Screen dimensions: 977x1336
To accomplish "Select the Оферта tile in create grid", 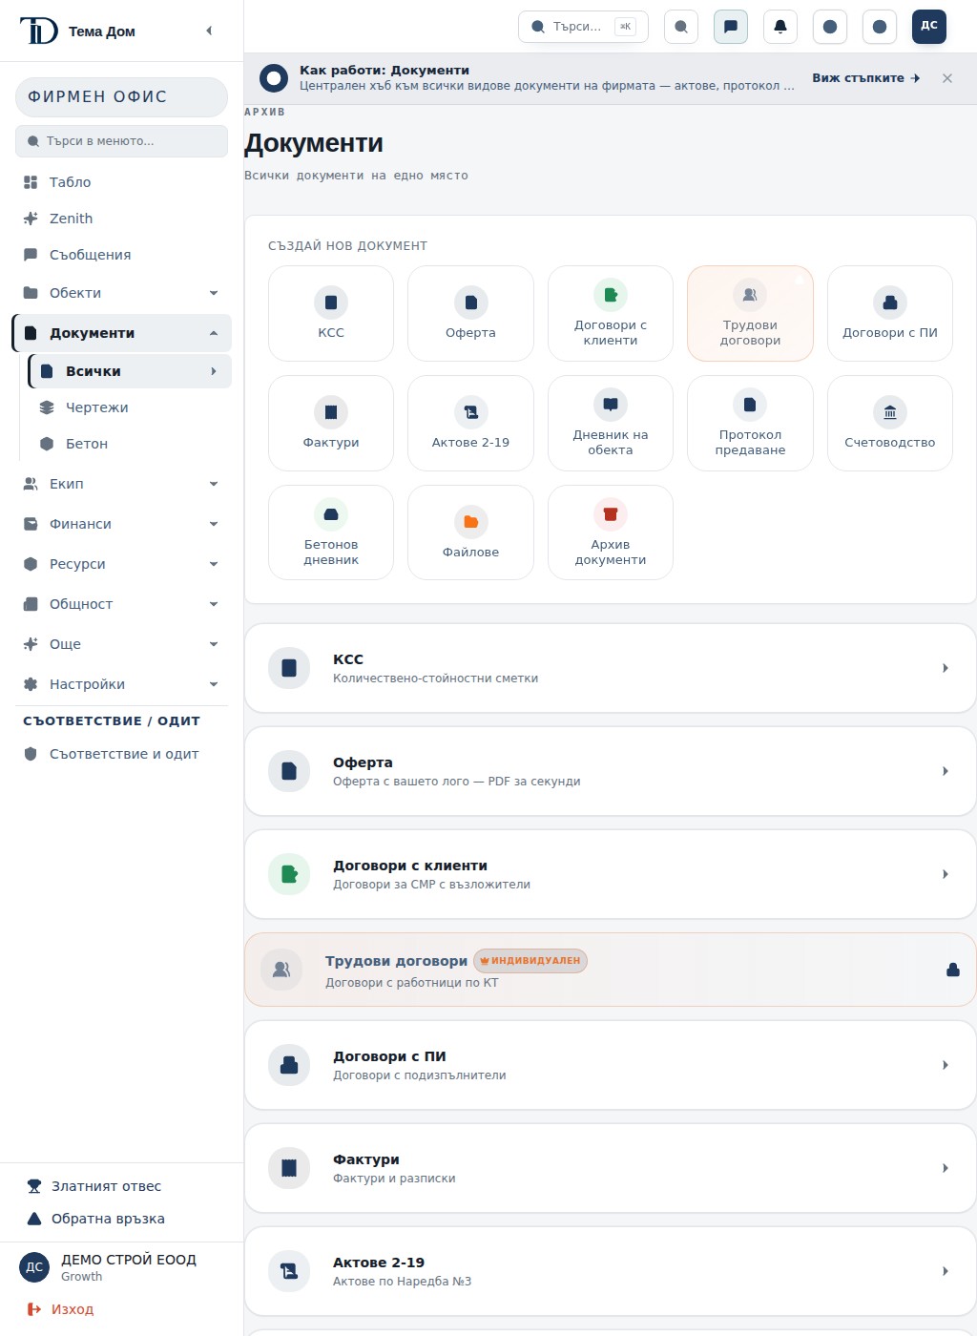I will [x=470, y=314].
